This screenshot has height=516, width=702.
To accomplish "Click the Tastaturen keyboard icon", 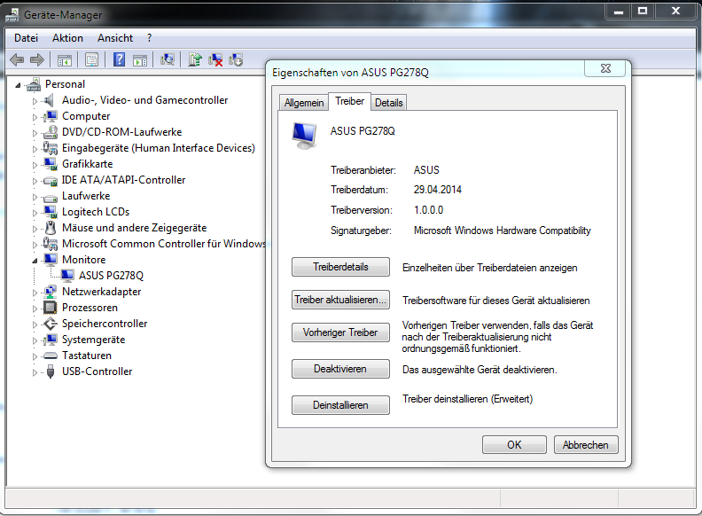I will [51, 356].
